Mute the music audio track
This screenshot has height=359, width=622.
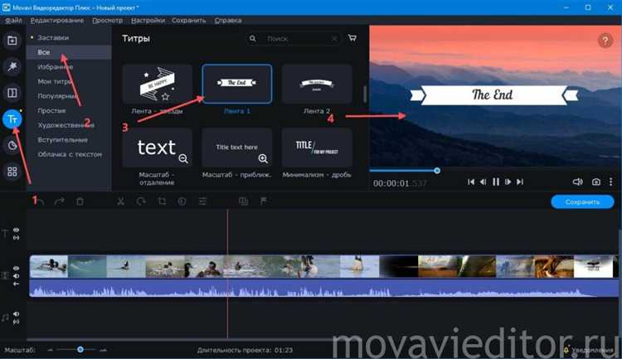(x=17, y=313)
